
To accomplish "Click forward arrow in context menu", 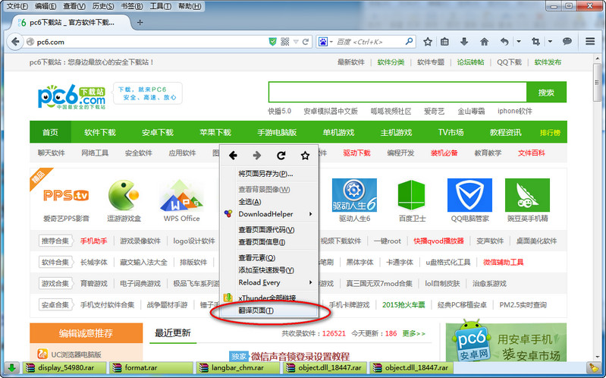I will tap(256, 156).
